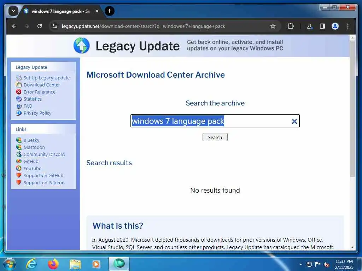The width and height of the screenshot is (362, 271).
Task: Launch Internet Explorer from taskbar
Action: 31,264
